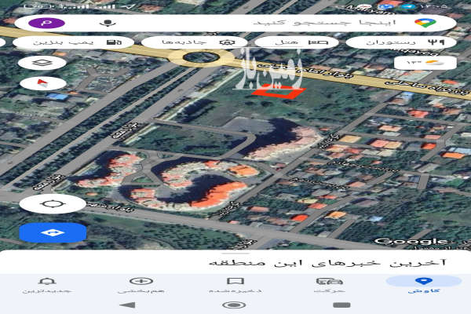The image size is (471, 314).
Task: Open the Updates 'جدیدترین' tab
Action: tap(47, 284)
